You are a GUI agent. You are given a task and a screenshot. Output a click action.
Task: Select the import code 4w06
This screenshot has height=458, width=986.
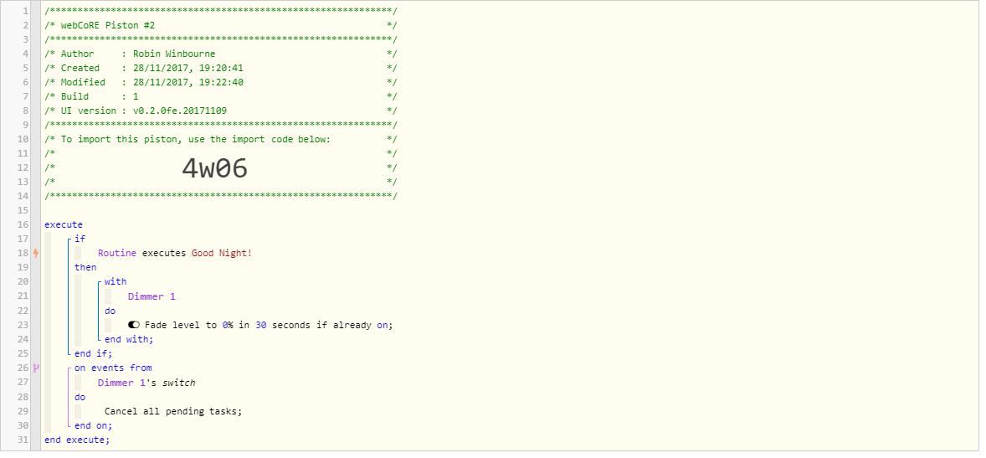[214, 168]
